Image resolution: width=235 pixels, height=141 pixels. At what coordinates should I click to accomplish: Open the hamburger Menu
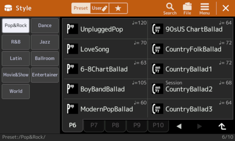(204, 9)
